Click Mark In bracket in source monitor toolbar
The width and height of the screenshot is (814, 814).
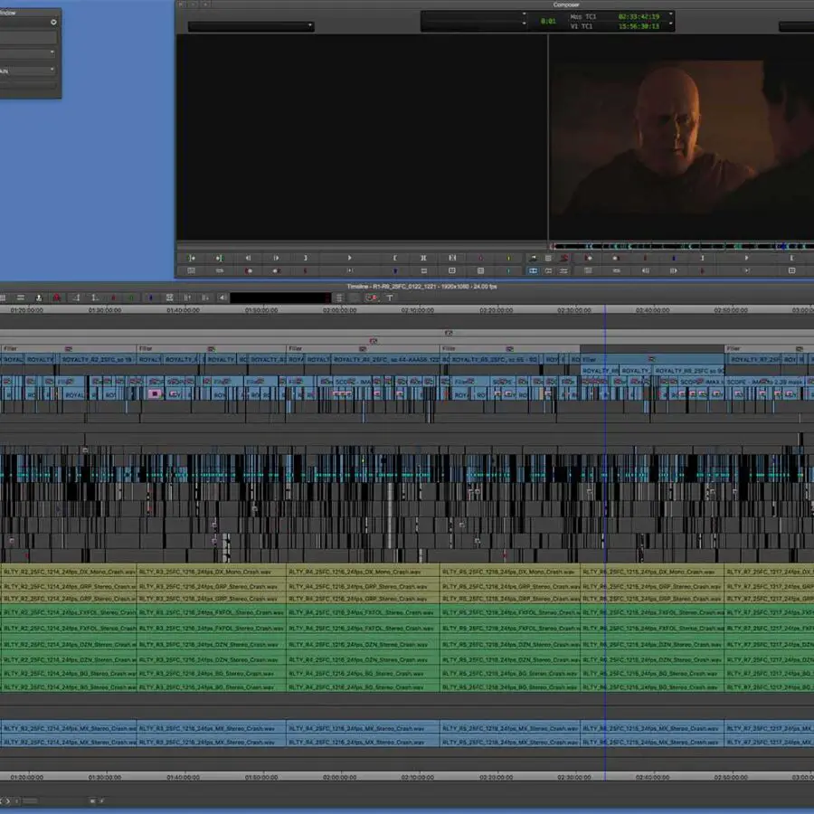[393, 258]
